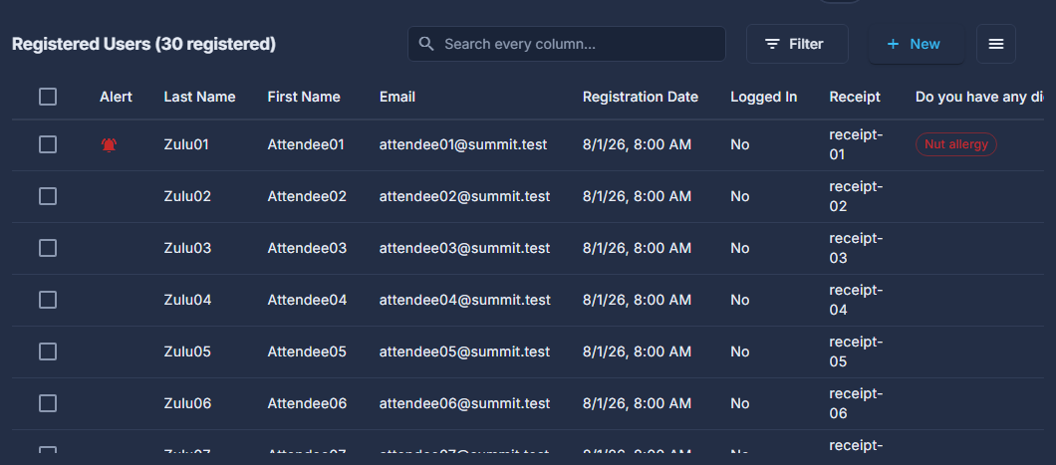Click the Attendee03 first name cell
The height and width of the screenshot is (465, 1056).
tap(307, 248)
